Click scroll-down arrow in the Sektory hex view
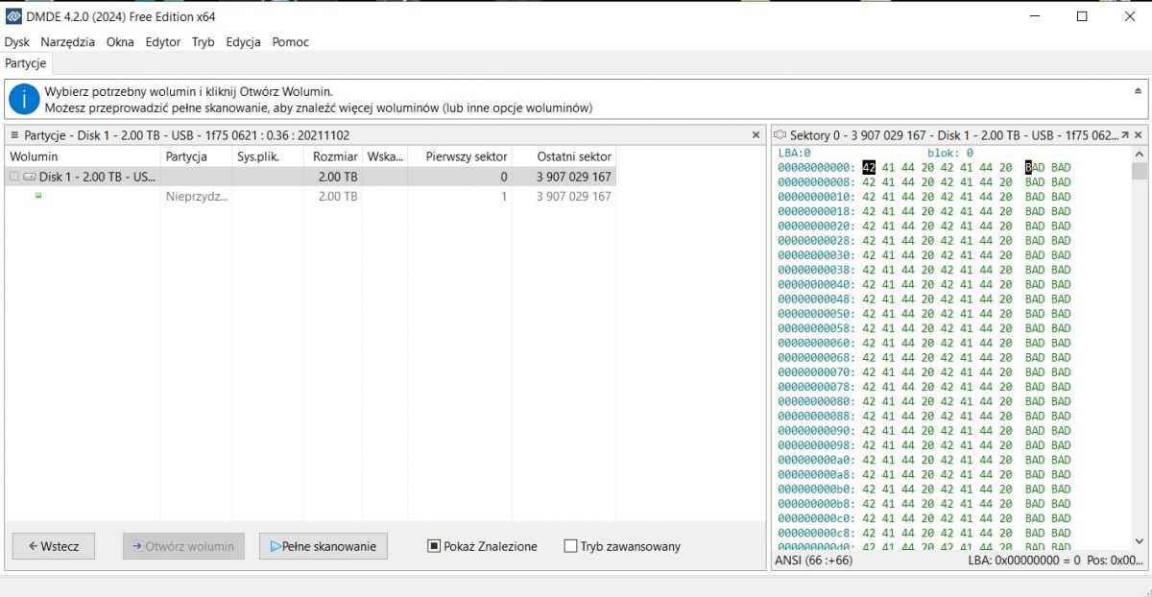 (x=1139, y=540)
